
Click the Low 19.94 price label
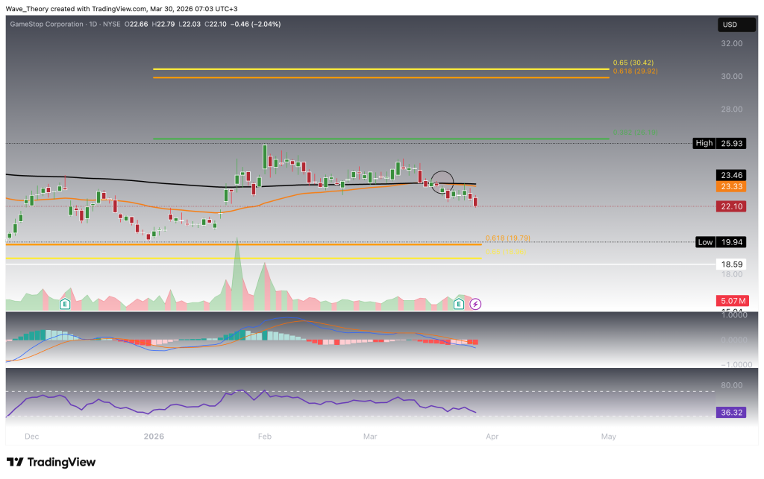(x=719, y=242)
